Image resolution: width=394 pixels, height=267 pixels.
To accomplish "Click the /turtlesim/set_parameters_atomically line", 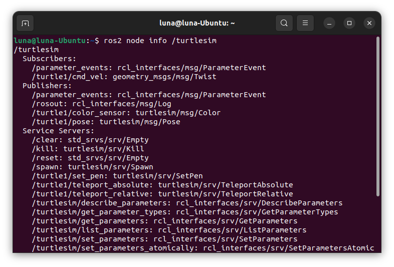I will coord(203,248).
